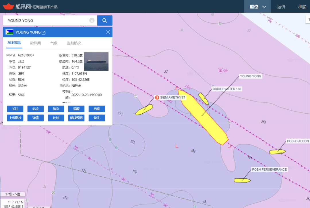Switch to the 气象 tab

[x=54, y=43]
